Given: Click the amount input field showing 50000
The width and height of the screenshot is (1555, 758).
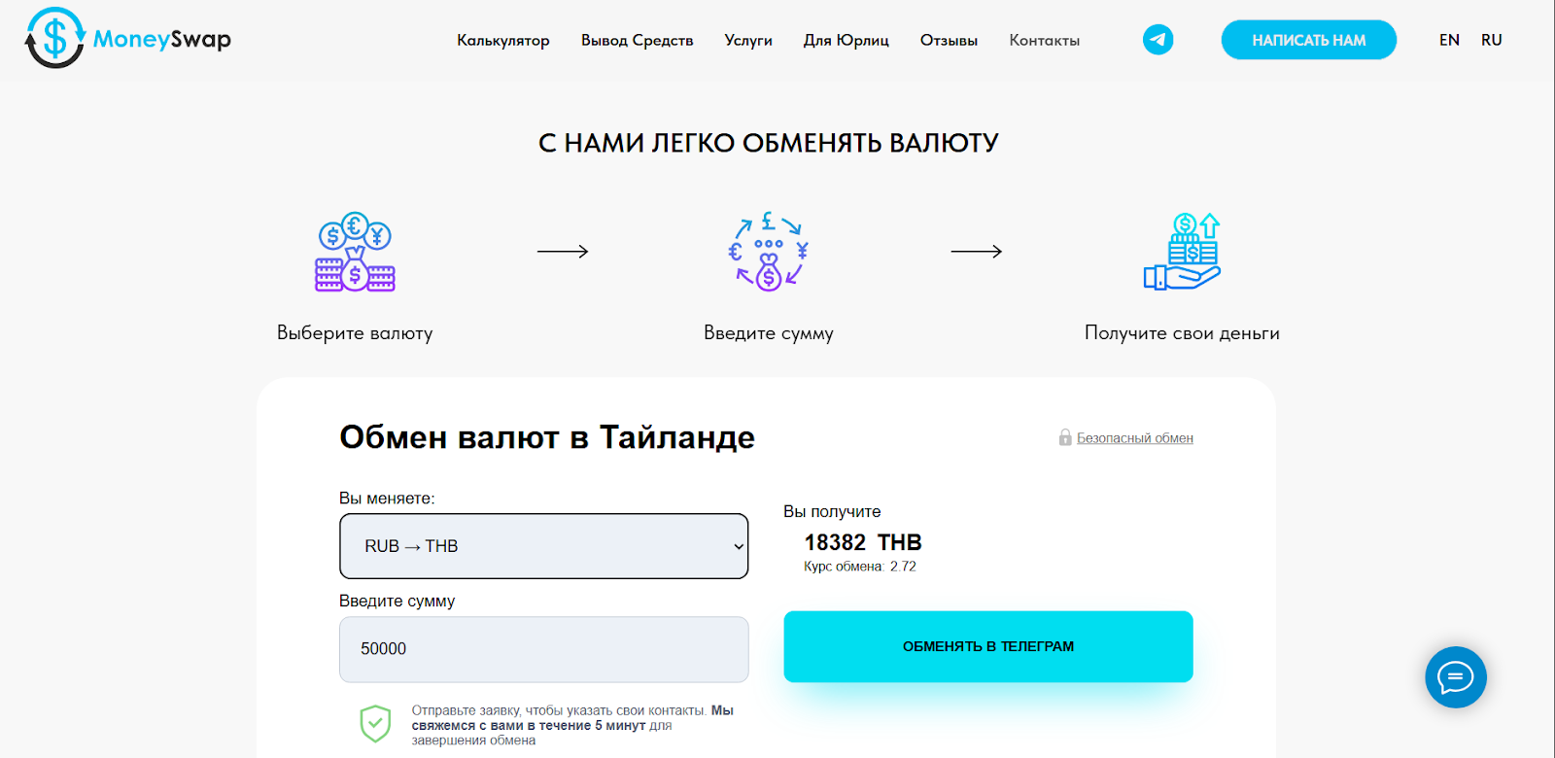Looking at the screenshot, I should 543,649.
